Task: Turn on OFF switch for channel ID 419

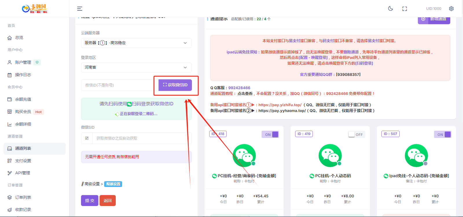Action: click(357, 134)
